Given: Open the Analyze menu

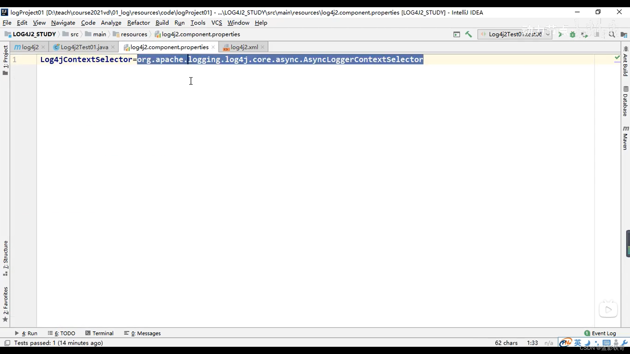Looking at the screenshot, I should (111, 23).
